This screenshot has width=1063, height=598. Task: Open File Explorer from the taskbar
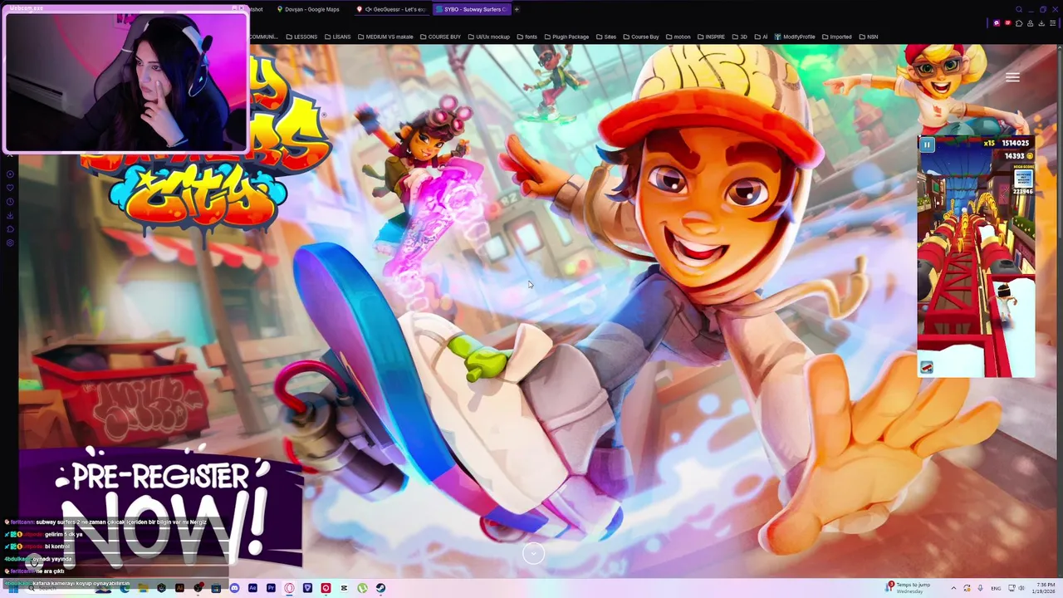pyautogui.click(x=143, y=588)
